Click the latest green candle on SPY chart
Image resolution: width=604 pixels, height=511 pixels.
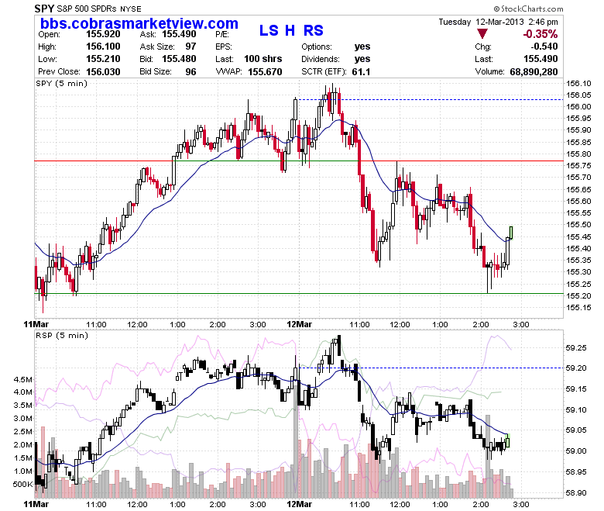click(x=511, y=233)
